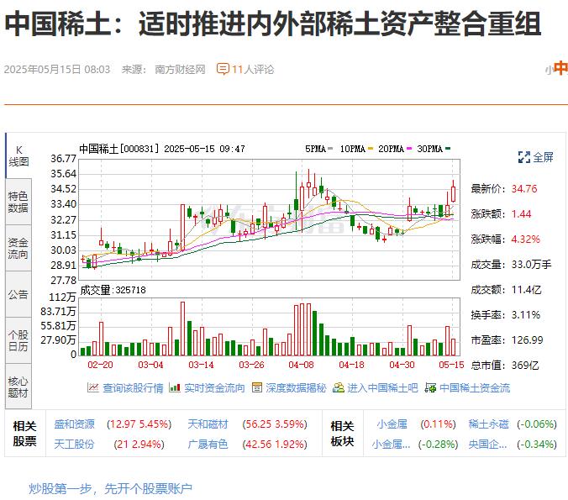This screenshot has width=568, height=500.
Task: Open the 11人评论 comments link
Action: (x=253, y=69)
